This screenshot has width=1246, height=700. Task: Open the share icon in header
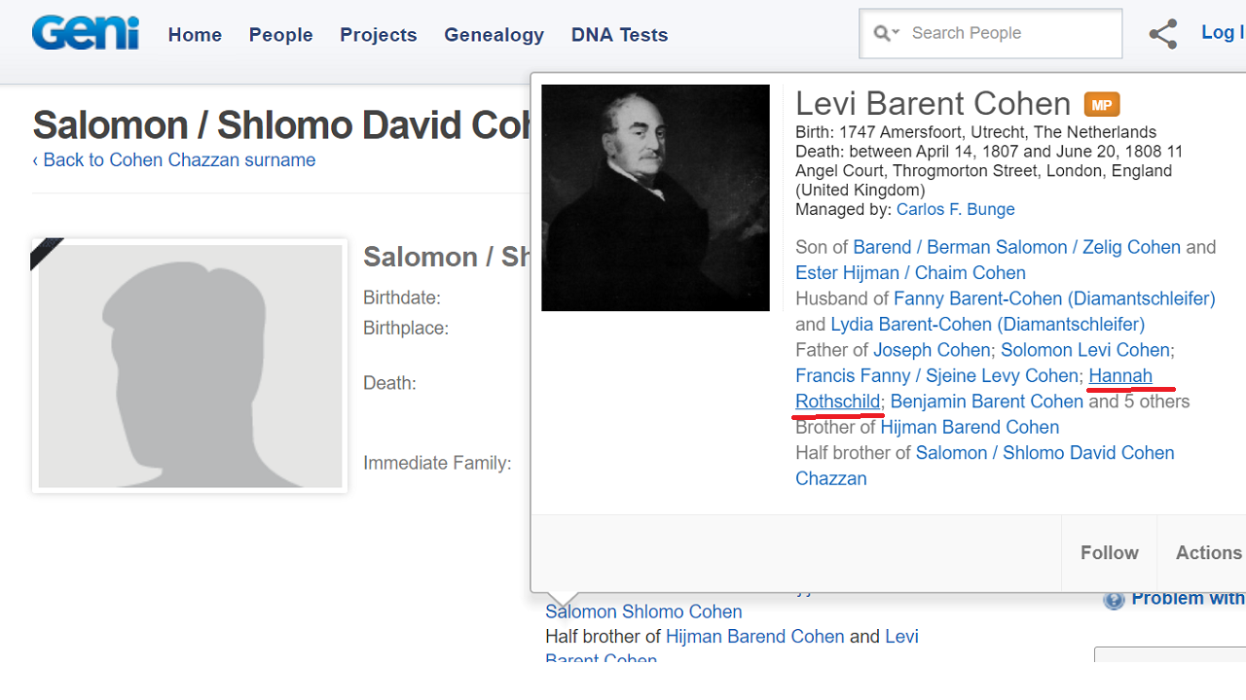1162,34
